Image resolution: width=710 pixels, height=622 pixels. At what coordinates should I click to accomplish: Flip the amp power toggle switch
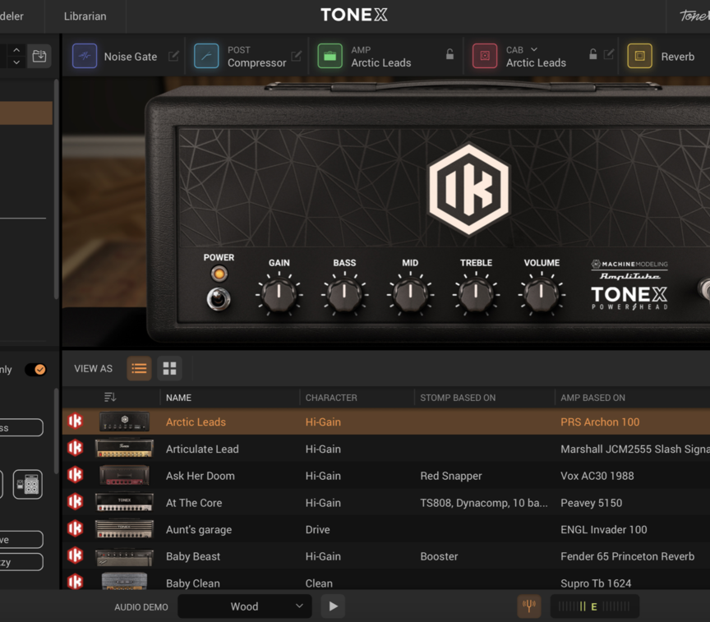(x=219, y=299)
